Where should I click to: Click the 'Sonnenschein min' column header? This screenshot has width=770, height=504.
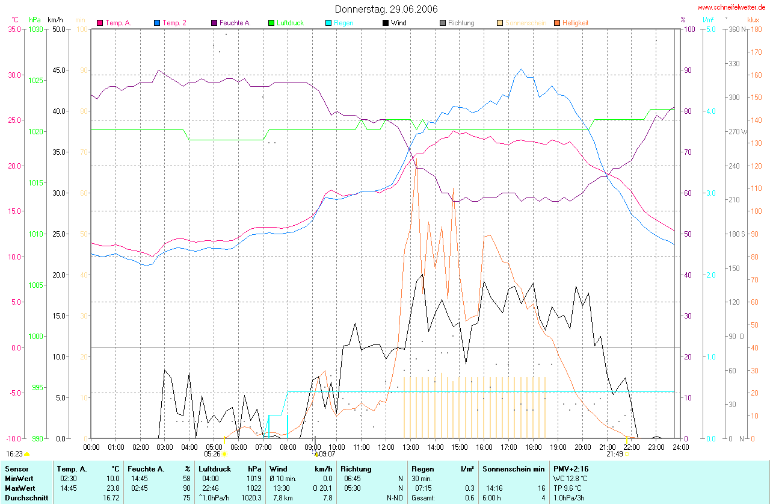(514, 469)
